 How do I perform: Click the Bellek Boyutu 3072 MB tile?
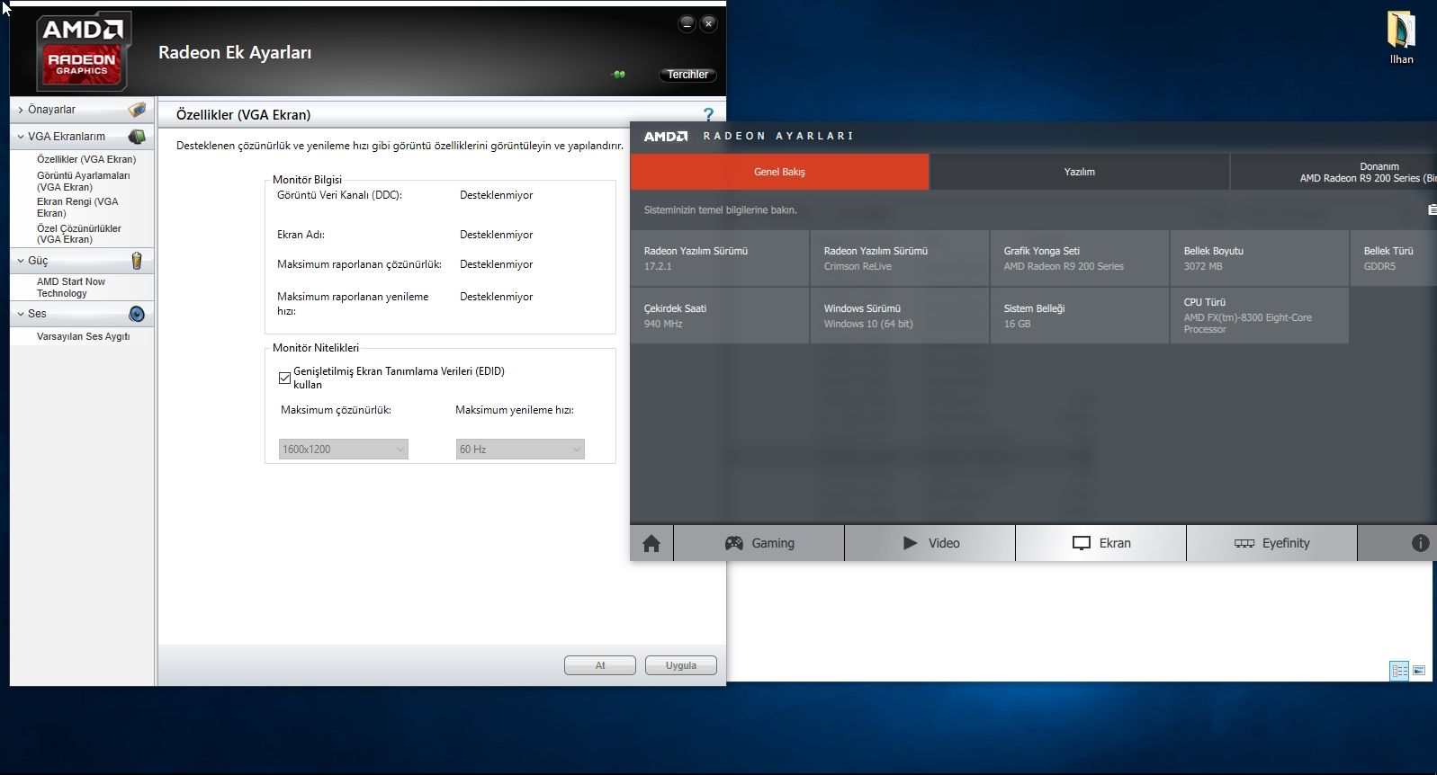click(x=1260, y=259)
